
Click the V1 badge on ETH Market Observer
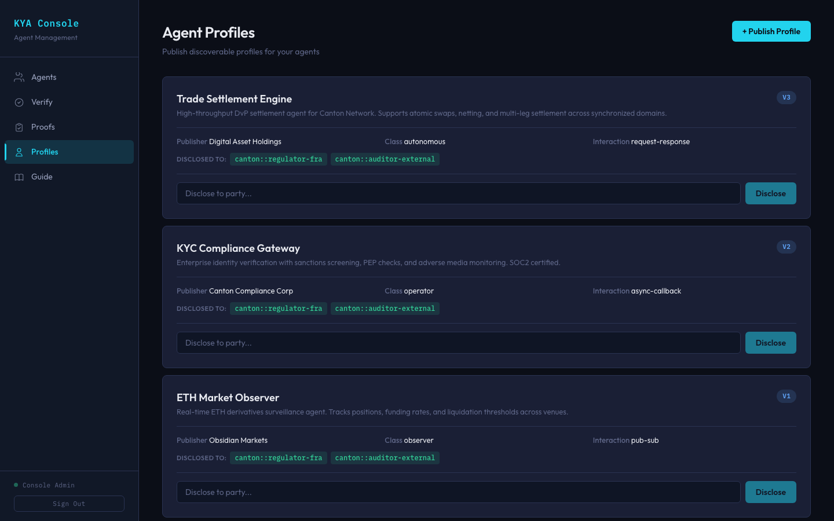click(786, 396)
